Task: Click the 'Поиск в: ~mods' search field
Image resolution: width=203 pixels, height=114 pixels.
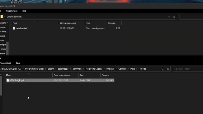Action: pyautogui.click(x=188, y=69)
